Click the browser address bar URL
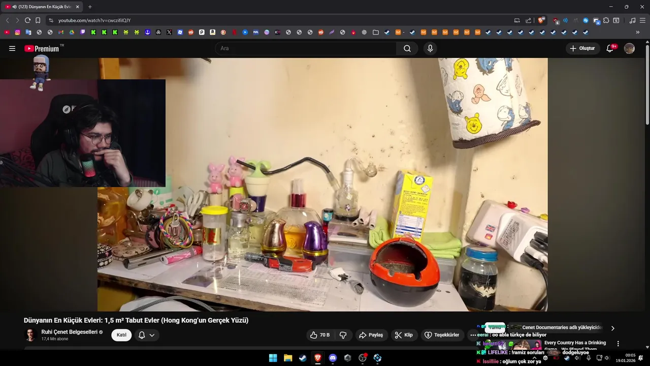 (94, 20)
